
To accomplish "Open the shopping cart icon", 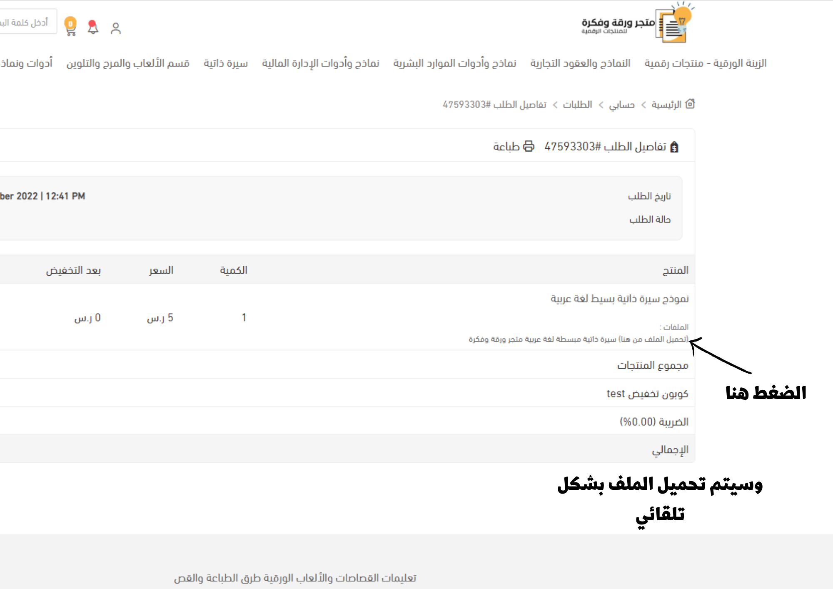I will pyautogui.click(x=71, y=27).
